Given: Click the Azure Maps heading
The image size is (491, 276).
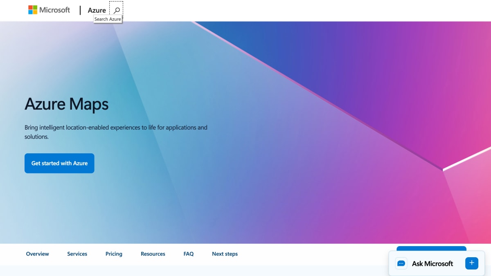Looking at the screenshot, I should coord(67,104).
